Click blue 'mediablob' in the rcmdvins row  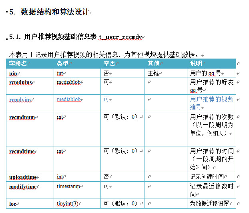[x=68, y=99]
